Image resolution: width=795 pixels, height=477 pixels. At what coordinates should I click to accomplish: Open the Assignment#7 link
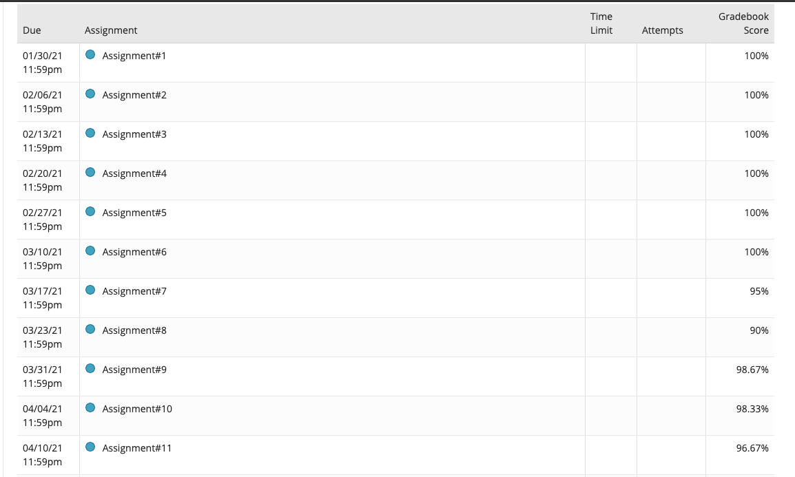coord(134,291)
